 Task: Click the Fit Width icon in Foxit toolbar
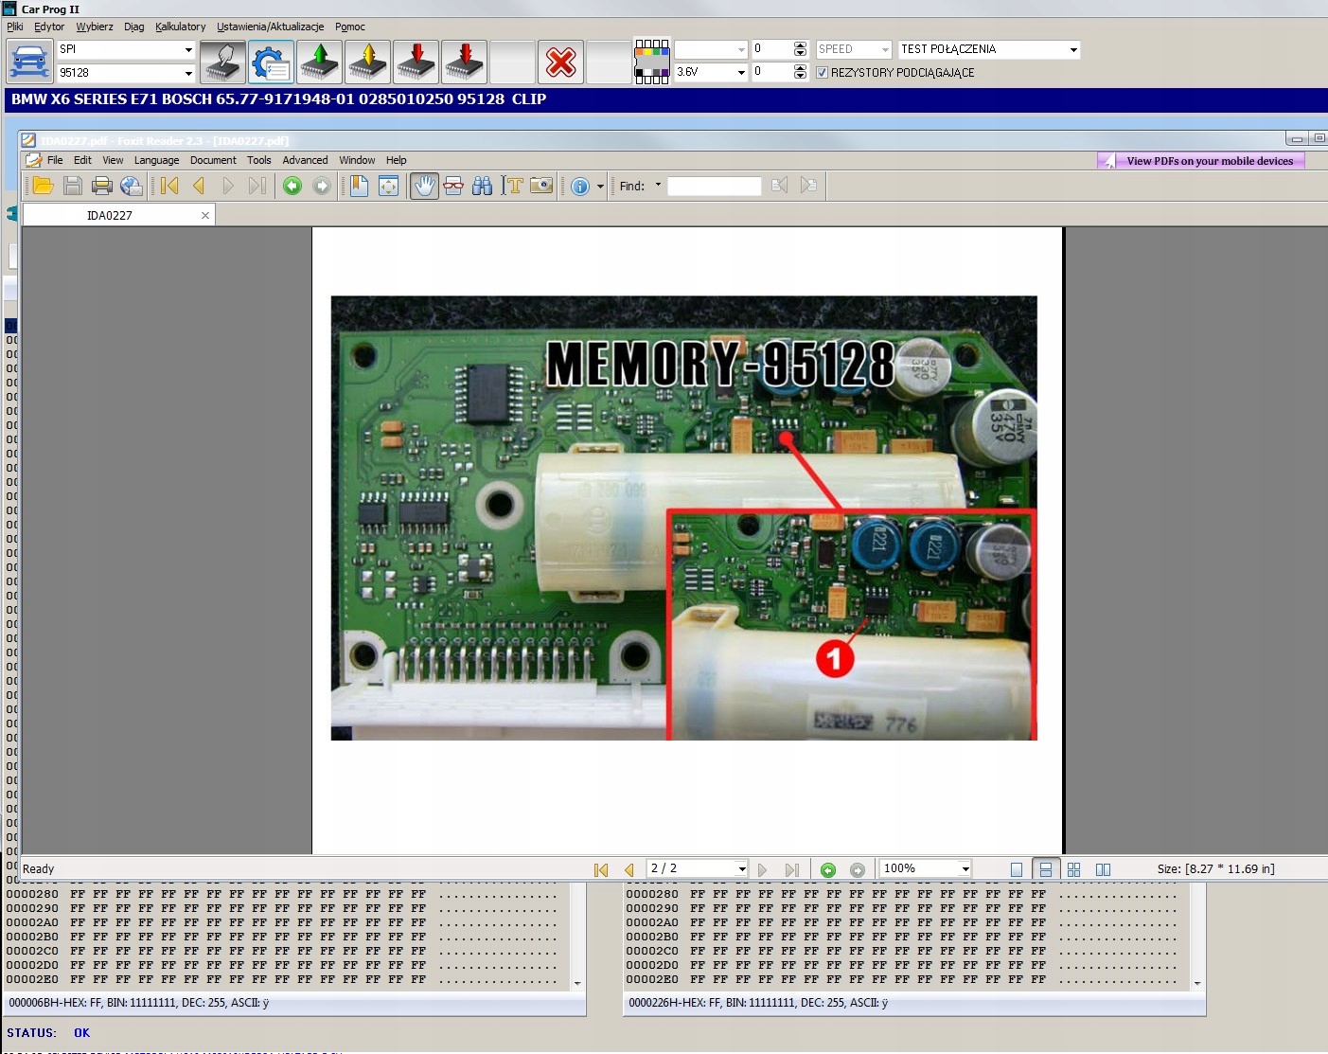[388, 186]
